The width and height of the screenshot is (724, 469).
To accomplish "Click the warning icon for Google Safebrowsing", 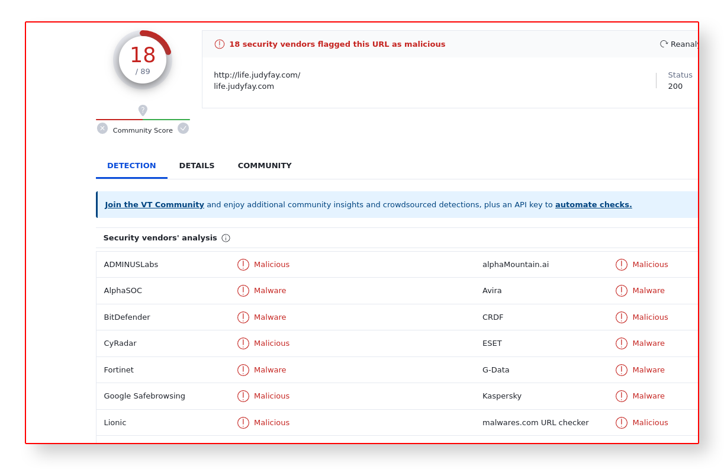I will pyautogui.click(x=243, y=396).
